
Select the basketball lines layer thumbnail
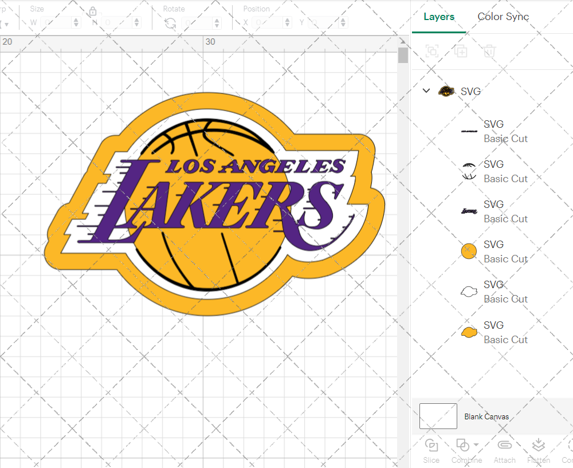click(469, 171)
